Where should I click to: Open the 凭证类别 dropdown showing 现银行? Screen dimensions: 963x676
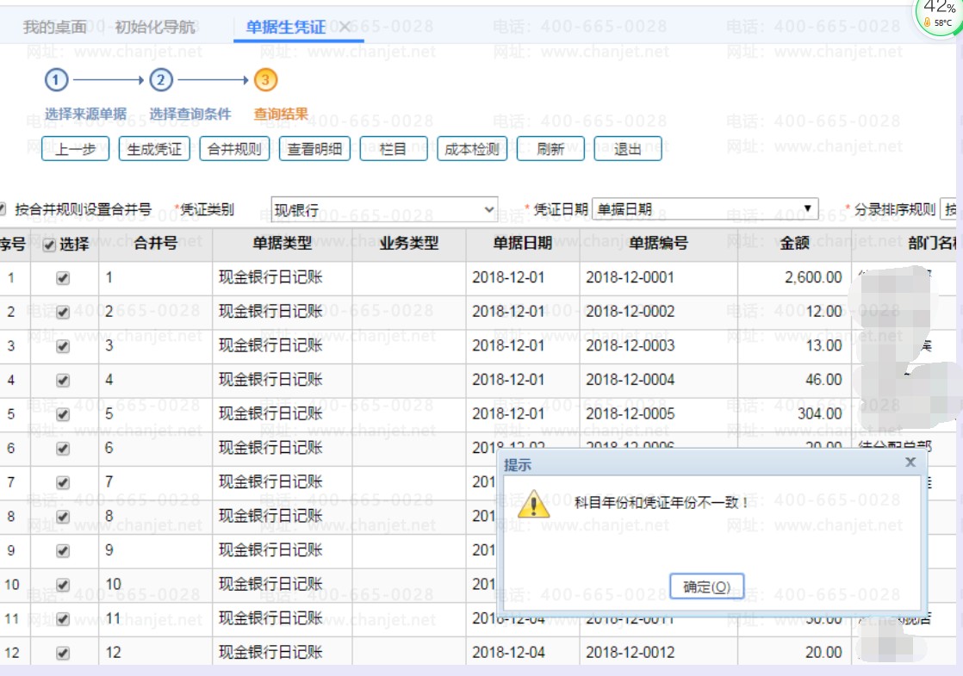[x=384, y=209]
